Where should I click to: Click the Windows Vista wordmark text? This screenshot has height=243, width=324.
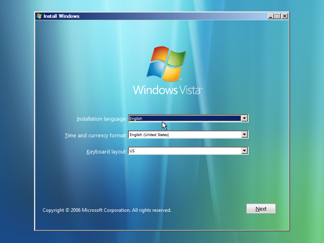(x=167, y=90)
